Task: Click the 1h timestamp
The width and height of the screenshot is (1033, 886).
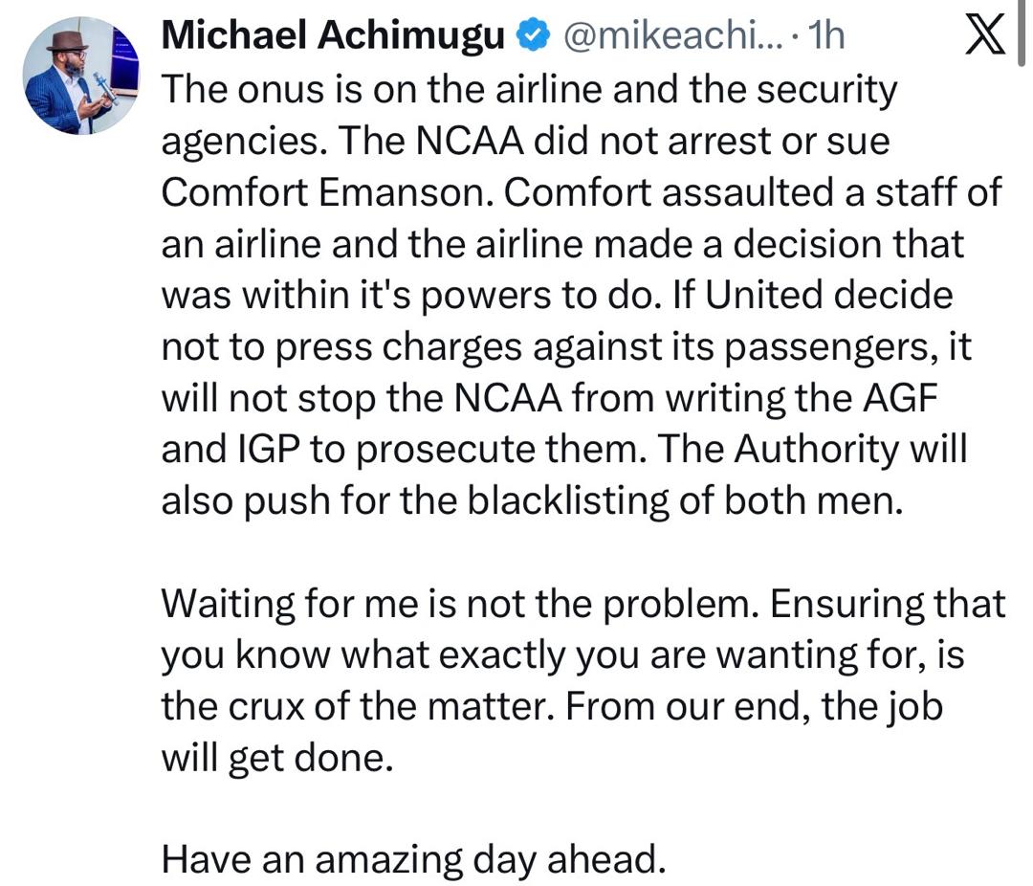Action: tap(825, 36)
